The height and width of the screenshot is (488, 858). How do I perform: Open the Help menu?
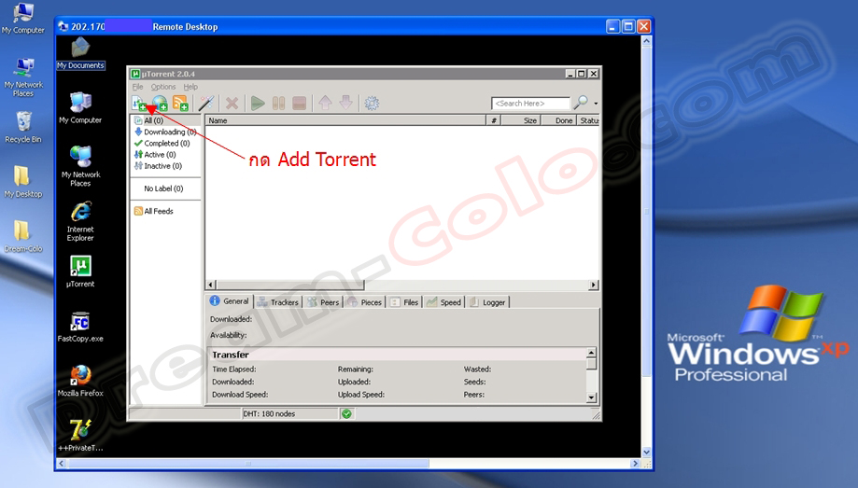[x=190, y=87]
